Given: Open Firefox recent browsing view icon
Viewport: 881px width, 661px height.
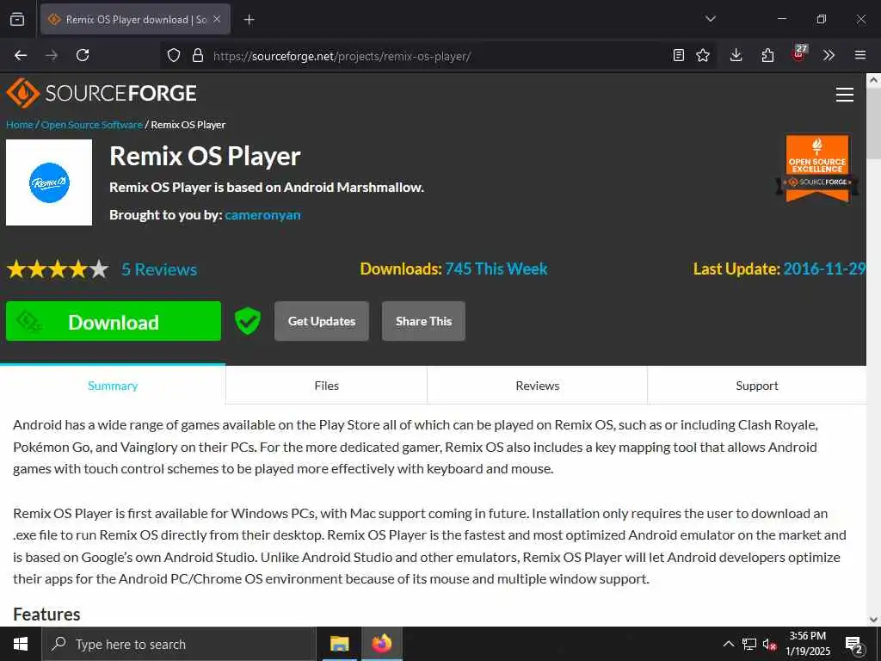Looking at the screenshot, I should click(17, 19).
